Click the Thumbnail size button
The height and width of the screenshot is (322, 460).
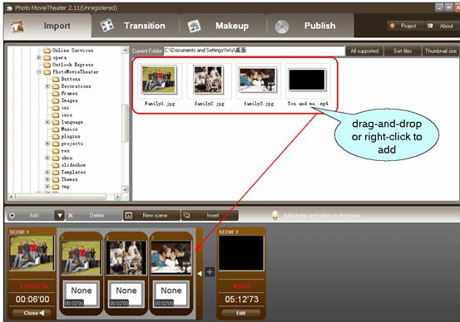441,51
